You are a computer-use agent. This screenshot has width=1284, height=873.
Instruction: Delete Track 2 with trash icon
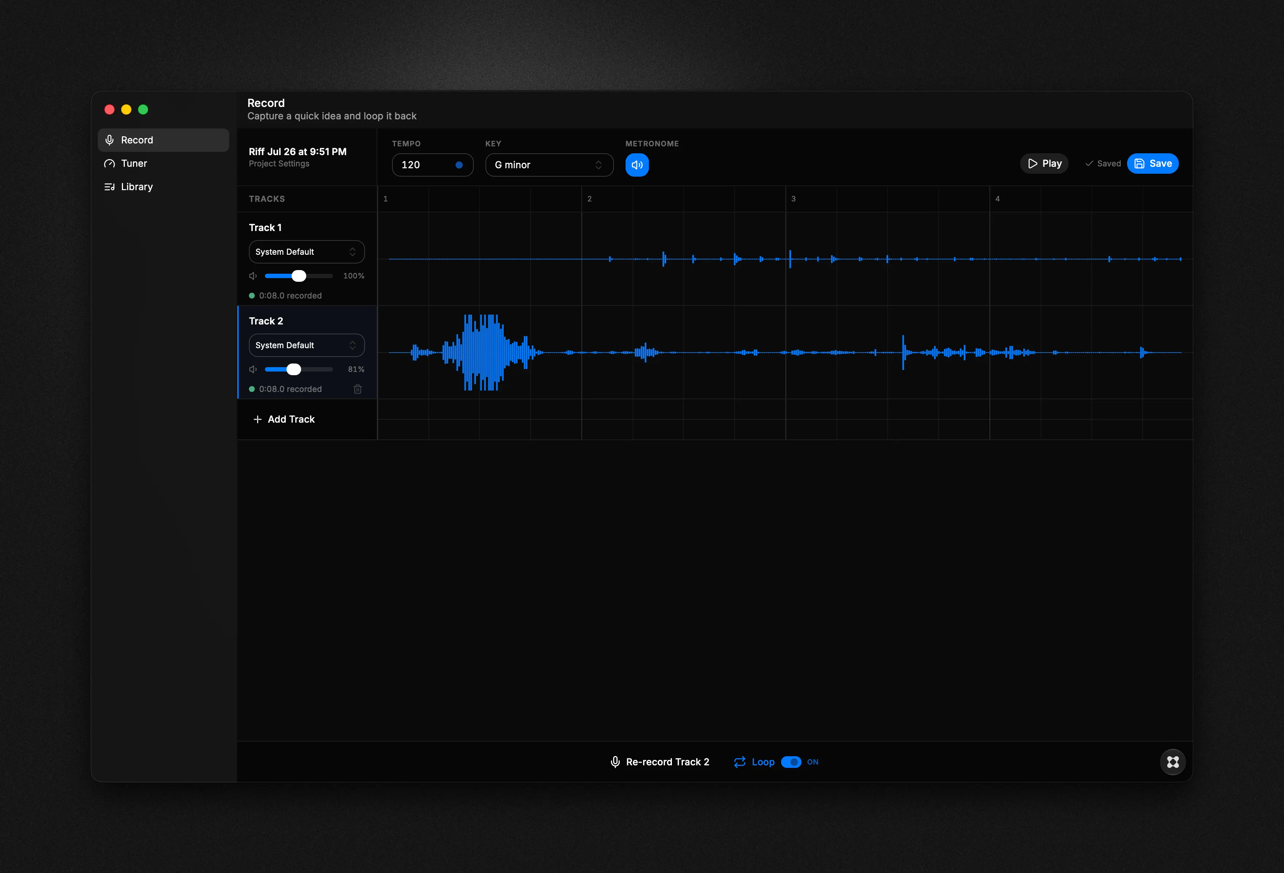tap(357, 389)
